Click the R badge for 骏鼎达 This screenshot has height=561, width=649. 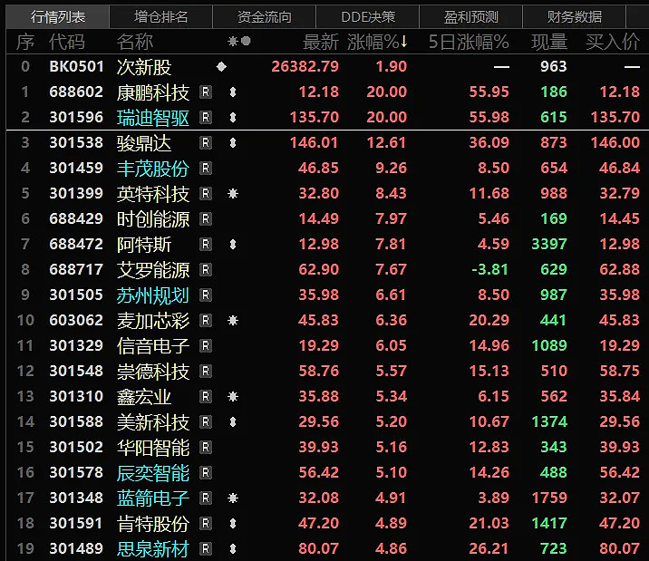[206, 142]
